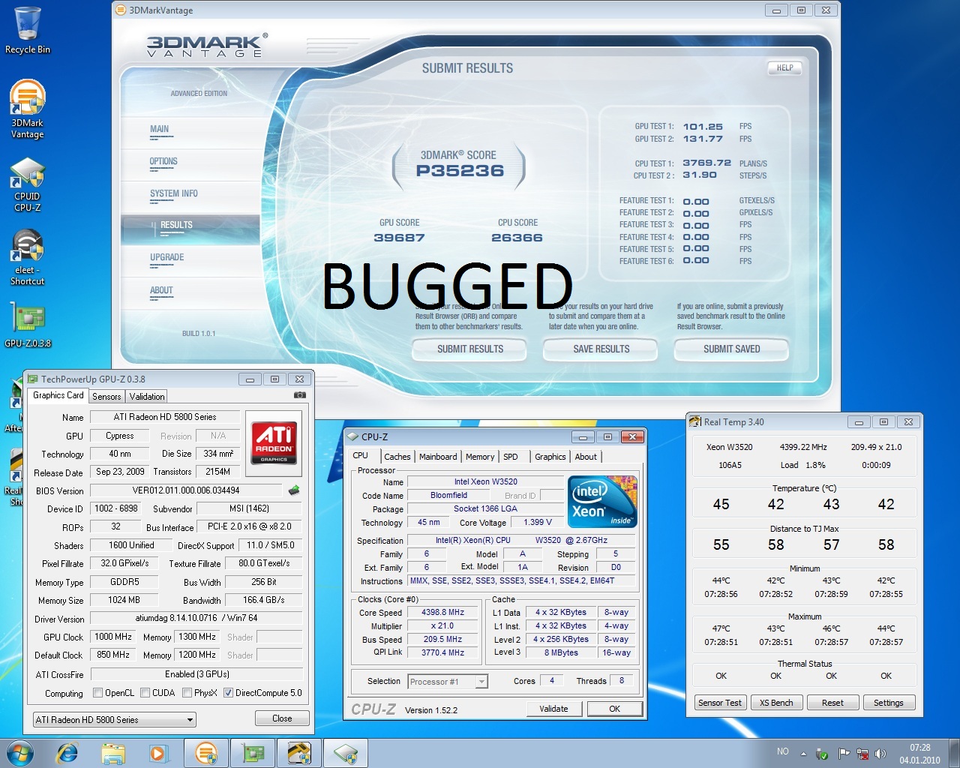
Task: Click the HELP button in 3DMark Vantage
Action: (x=784, y=68)
